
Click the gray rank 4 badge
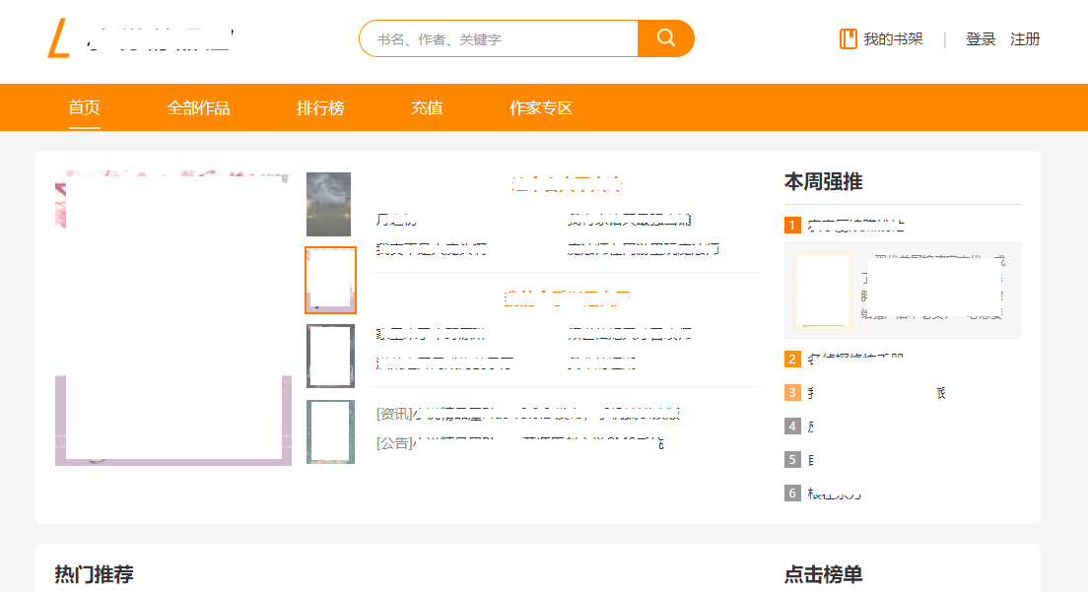792,427
